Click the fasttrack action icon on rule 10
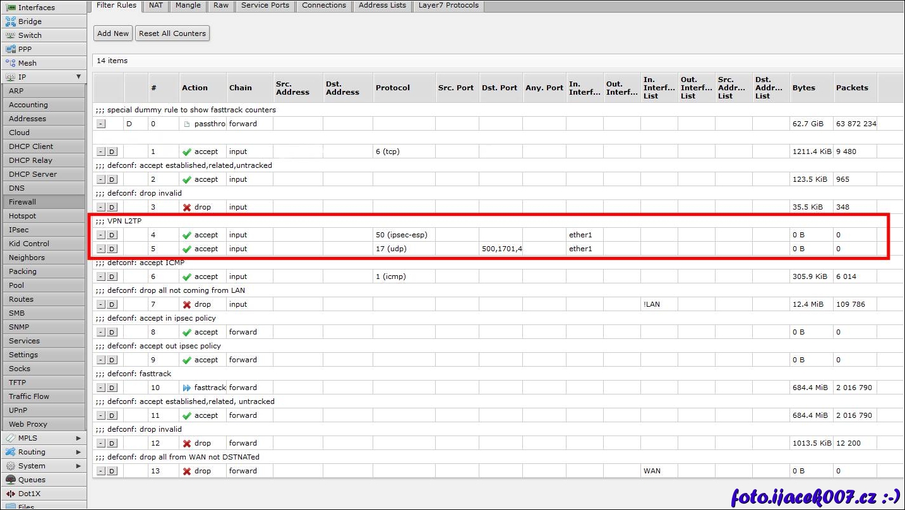 186,388
